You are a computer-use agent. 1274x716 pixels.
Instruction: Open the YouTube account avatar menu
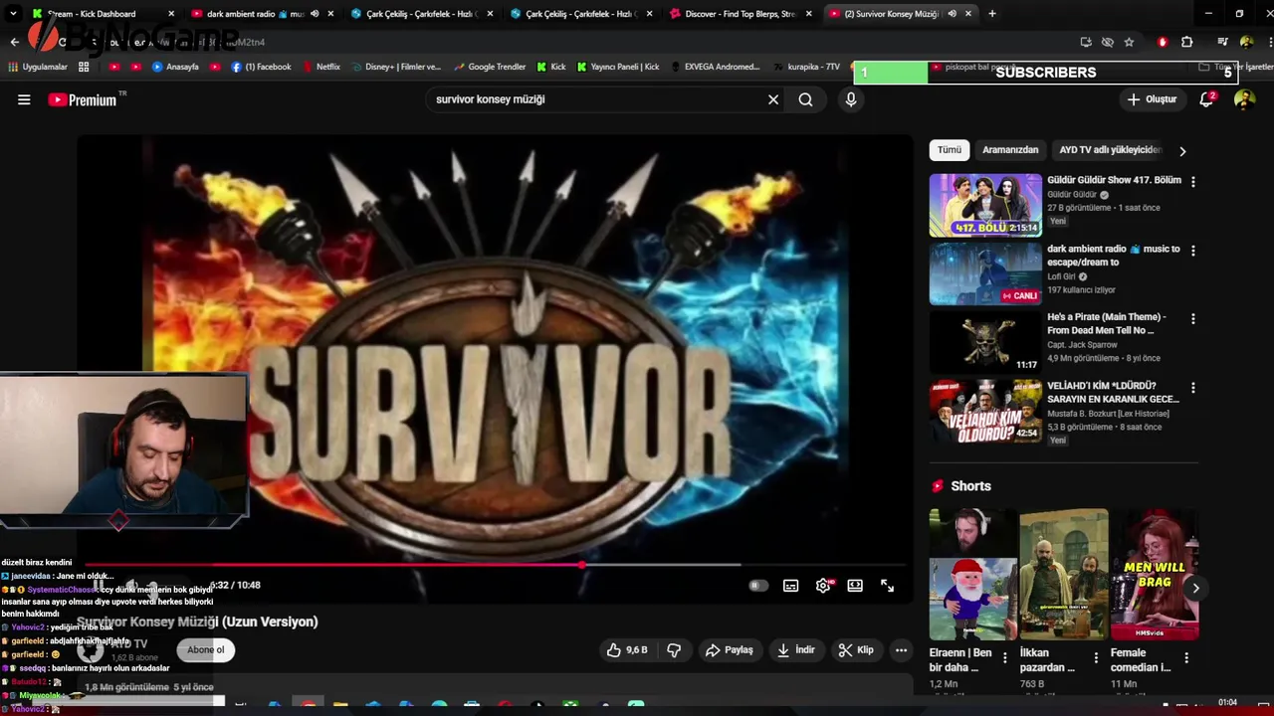click(x=1244, y=99)
